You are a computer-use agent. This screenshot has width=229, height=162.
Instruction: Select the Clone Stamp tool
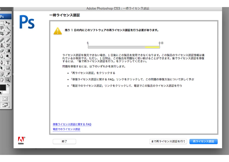point(2,45)
